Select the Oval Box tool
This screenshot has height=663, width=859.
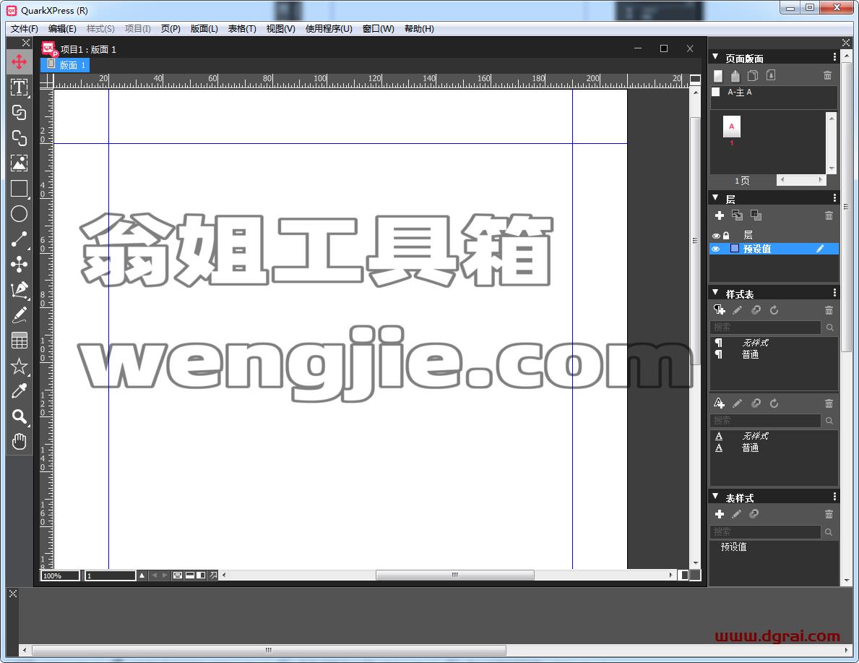tap(20, 214)
